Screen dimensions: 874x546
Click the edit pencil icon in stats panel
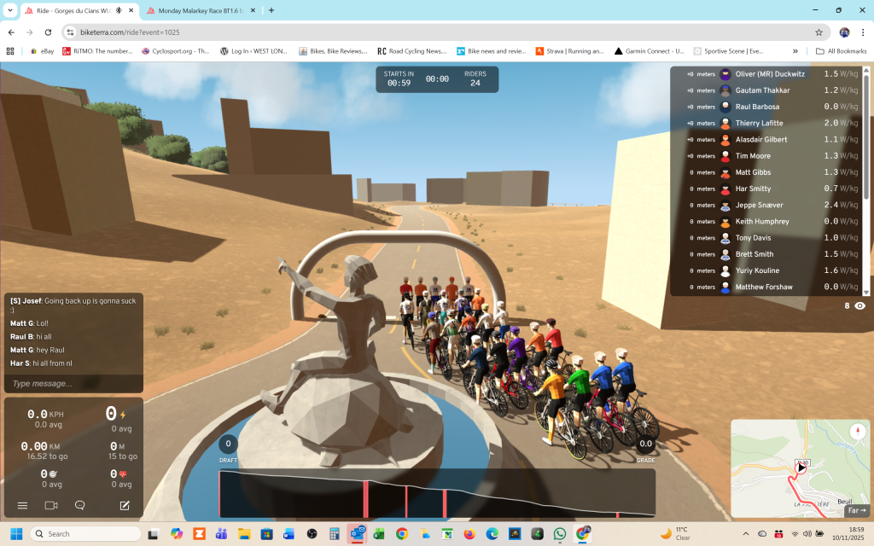(125, 506)
